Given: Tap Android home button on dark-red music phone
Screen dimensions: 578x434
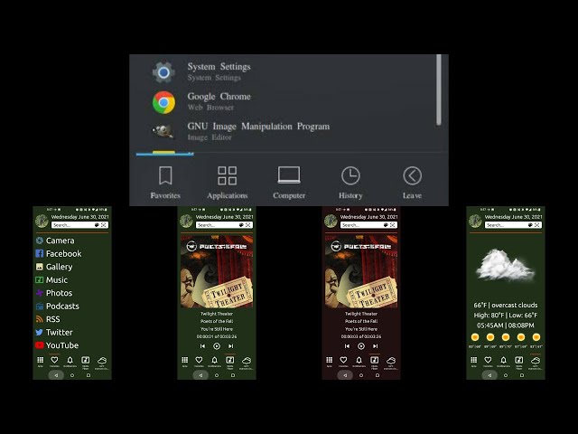Looking at the screenshot, I should pos(361,375).
